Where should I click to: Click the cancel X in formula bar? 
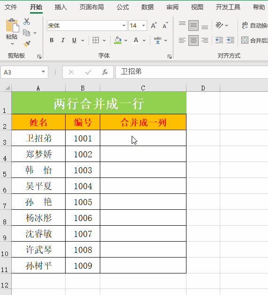(x=71, y=72)
